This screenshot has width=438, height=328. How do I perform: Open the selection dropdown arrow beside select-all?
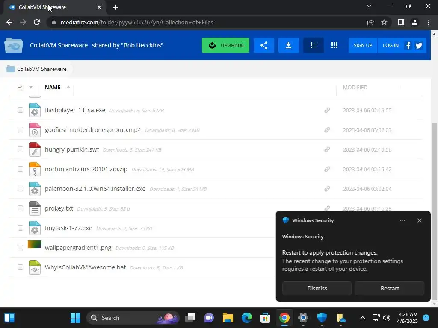[x=31, y=87]
